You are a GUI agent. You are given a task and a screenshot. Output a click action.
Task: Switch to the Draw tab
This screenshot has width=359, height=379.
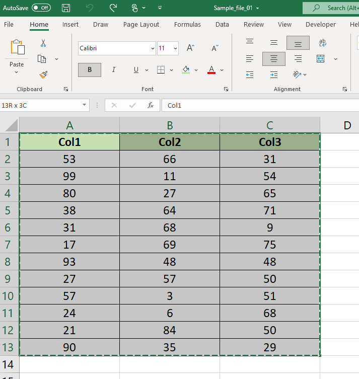pyautogui.click(x=101, y=25)
